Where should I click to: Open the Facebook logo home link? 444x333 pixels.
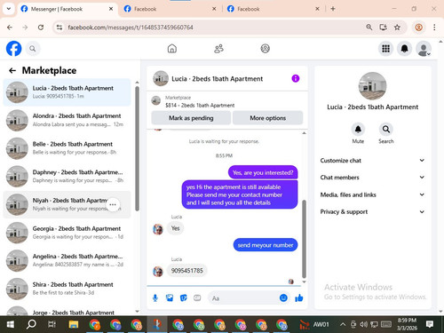click(13, 49)
